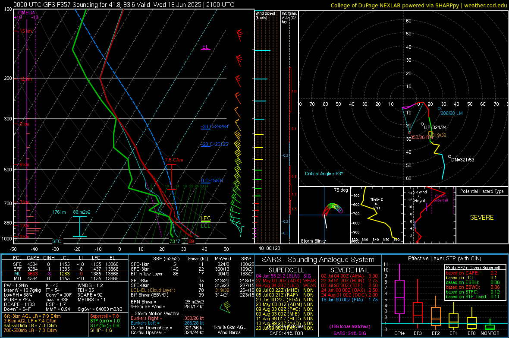Viewport: 509px width, 338px height.
Task: Select the OMEGA label on the skew-T
Action: pyautogui.click(x=27, y=13)
